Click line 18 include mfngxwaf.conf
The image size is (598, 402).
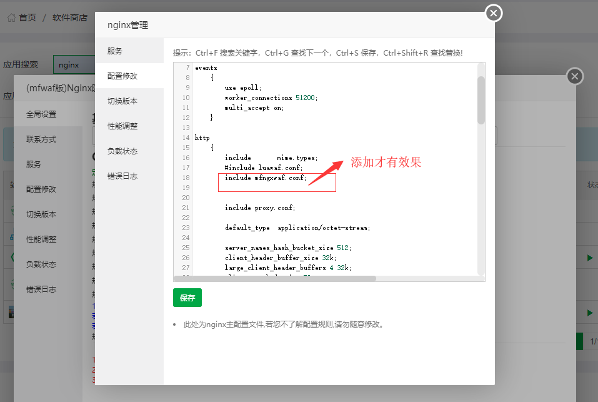(266, 178)
